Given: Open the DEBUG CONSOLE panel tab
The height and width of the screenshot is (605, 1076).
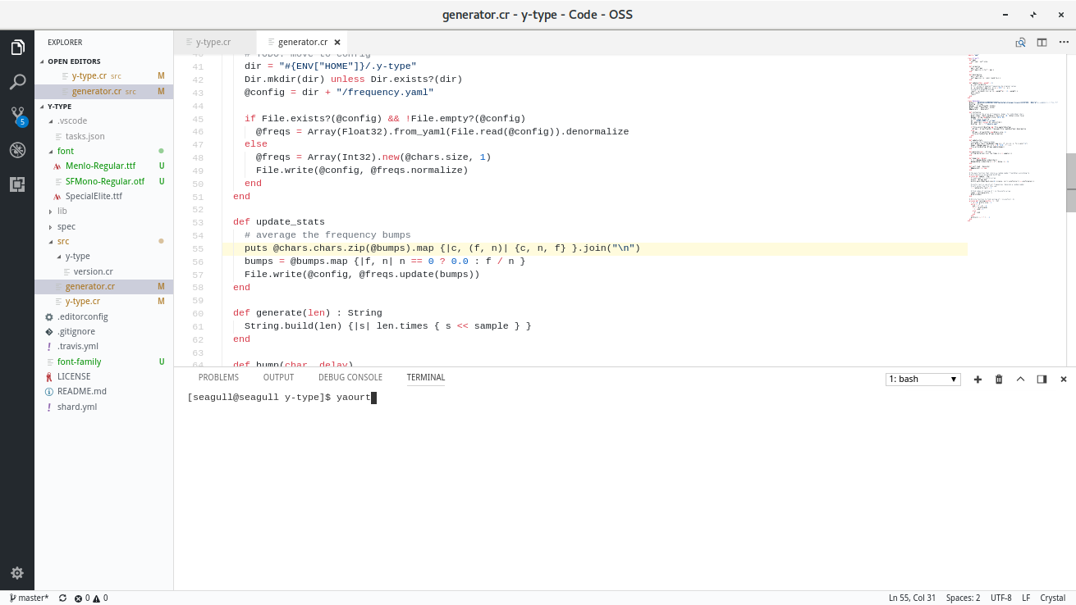Looking at the screenshot, I should pyautogui.click(x=350, y=377).
